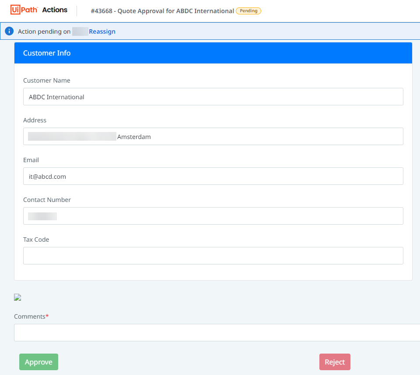The width and height of the screenshot is (420, 375).
Task: Focus the Customer Name input field
Action: click(213, 97)
